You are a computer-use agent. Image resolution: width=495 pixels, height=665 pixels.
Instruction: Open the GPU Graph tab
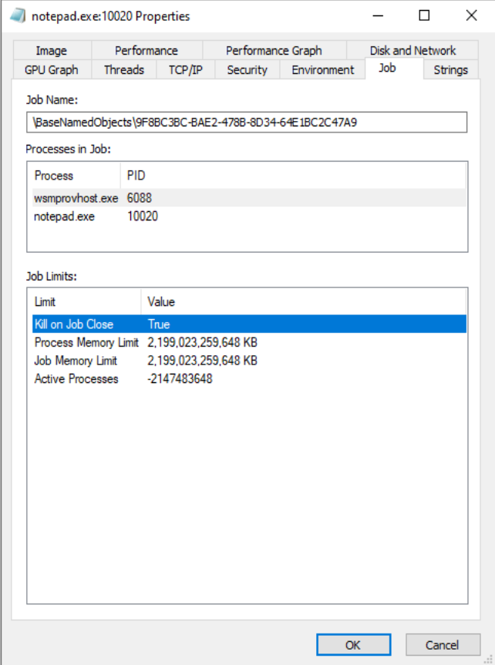pos(52,70)
